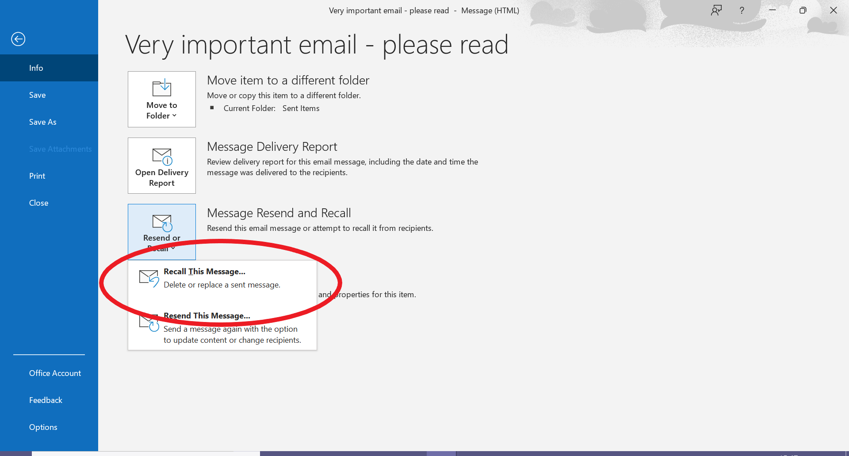Open Outlook Options
Screen dimensions: 849x456
pyautogui.click(x=49, y=427)
